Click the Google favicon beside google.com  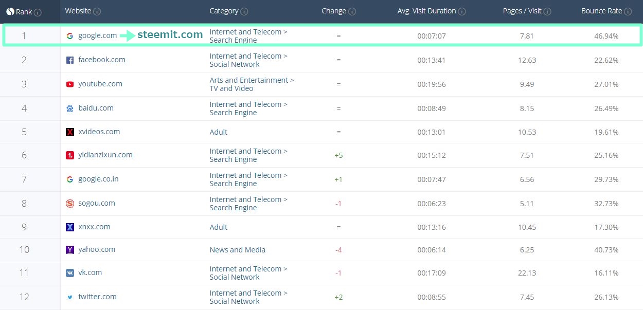pyautogui.click(x=70, y=36)
